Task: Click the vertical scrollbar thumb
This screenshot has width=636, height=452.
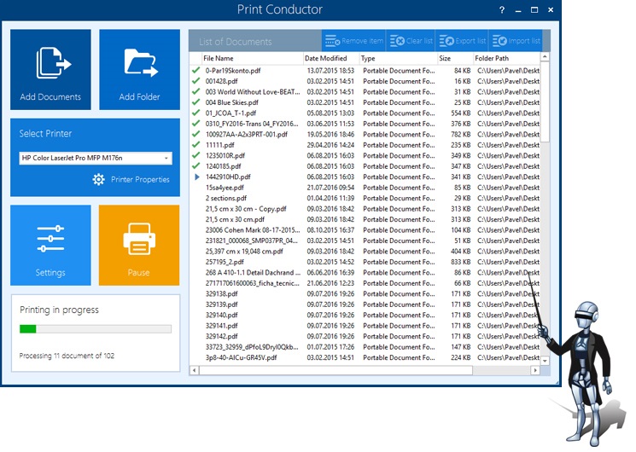Action: 545,101
